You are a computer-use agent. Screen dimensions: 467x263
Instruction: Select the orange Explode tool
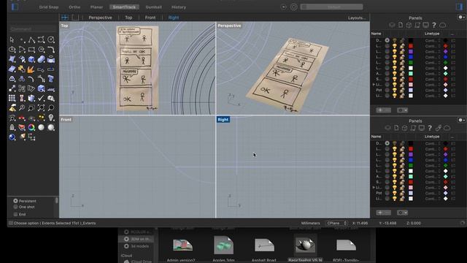[31, 69]
